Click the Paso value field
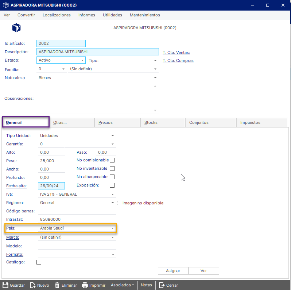Image resolution: width=291 pixels, height=290 pixels. (106, 152)
